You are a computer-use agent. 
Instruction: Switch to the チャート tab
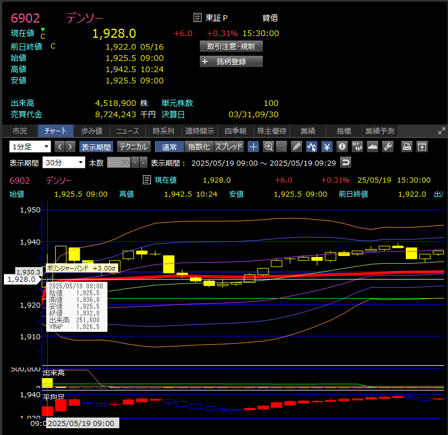point(56,131)
